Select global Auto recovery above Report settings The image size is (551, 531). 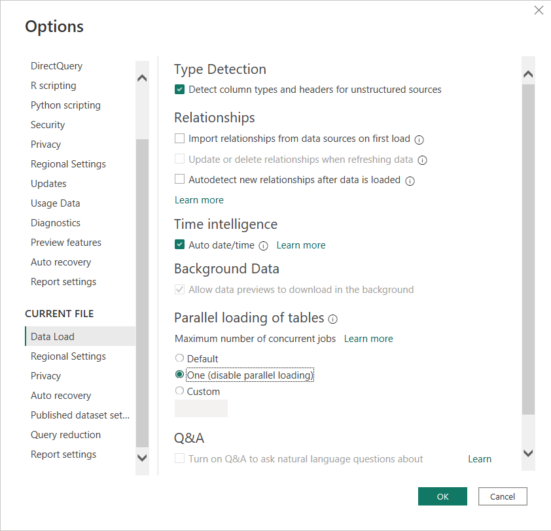tap(61, 262)
